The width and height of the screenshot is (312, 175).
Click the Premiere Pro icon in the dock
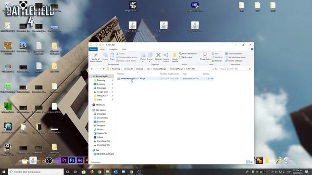pos(64,160)
